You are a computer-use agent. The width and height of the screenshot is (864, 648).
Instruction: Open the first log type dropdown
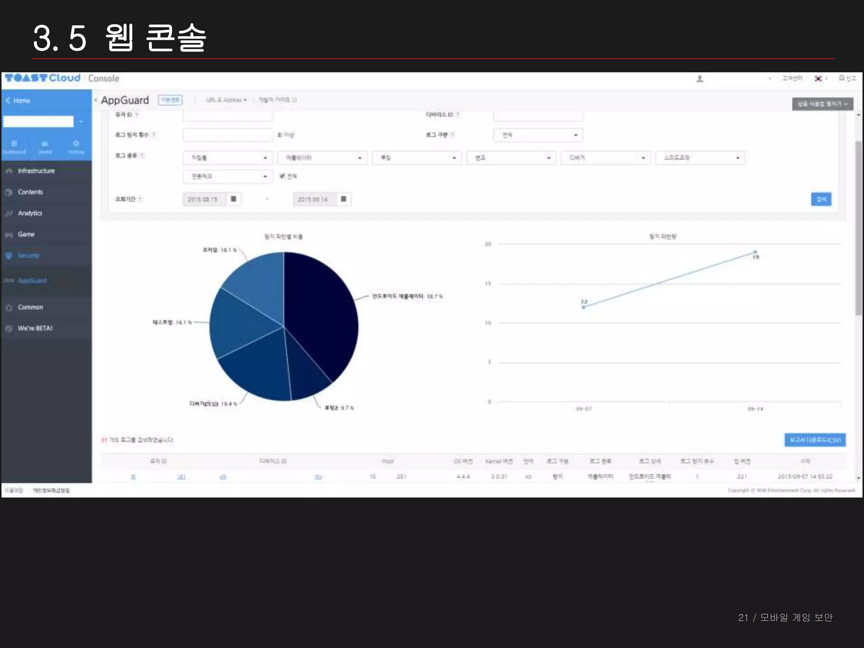tap(228, 158)
